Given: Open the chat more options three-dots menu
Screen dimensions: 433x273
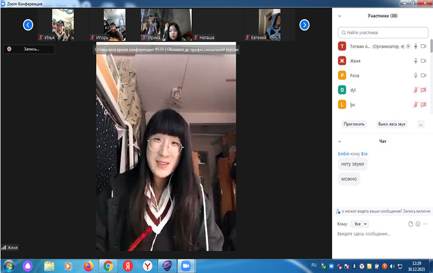Looking at the screenshot, I should click(426, 224).
